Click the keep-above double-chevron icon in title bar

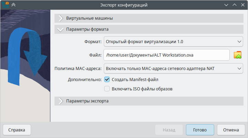pos(13,5)
